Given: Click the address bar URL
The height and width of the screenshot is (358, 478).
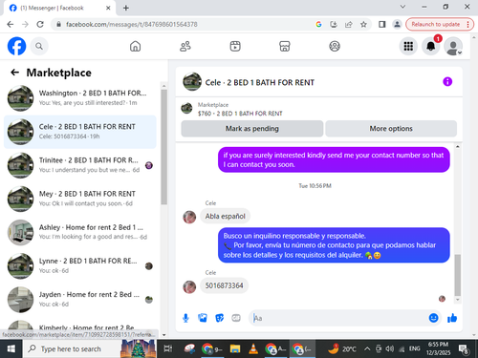Looking at the screenshot, I should coord(132,24).
